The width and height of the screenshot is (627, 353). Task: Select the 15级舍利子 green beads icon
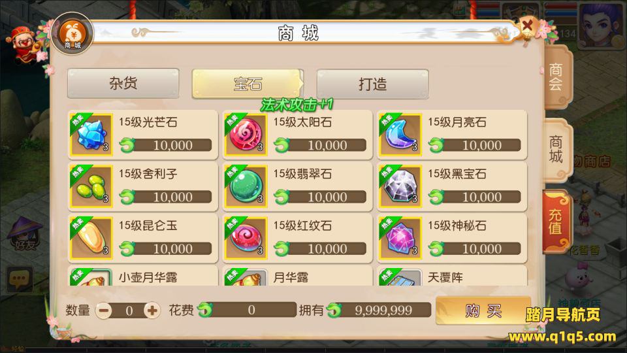[91, 186]
